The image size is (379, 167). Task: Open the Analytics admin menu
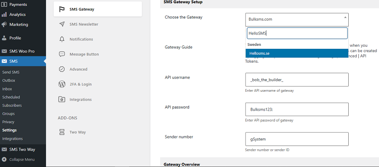[17, 14]
